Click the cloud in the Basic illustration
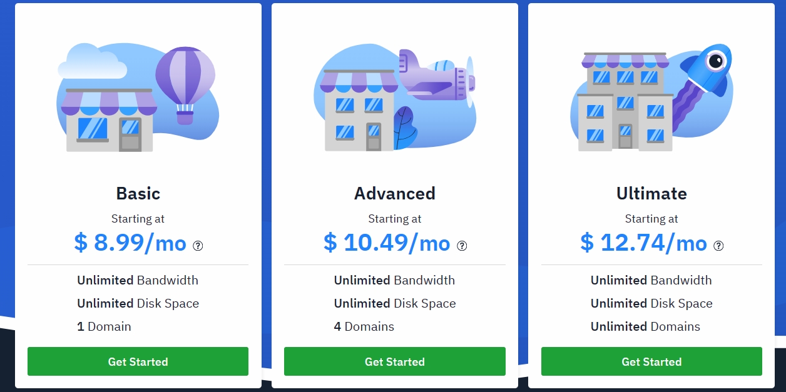 (x=92, y=61)
